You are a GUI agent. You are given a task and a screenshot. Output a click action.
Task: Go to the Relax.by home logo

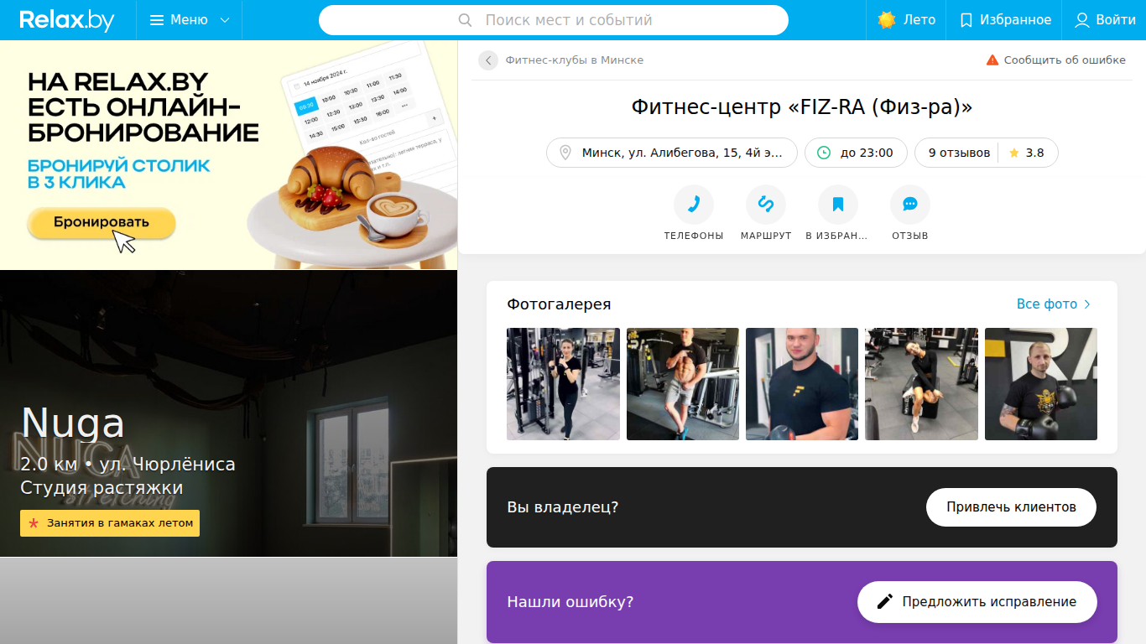(66, 20)
